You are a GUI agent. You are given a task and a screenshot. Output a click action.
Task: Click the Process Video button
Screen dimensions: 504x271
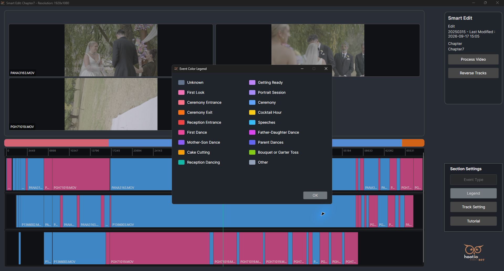(x=473, y=59)
